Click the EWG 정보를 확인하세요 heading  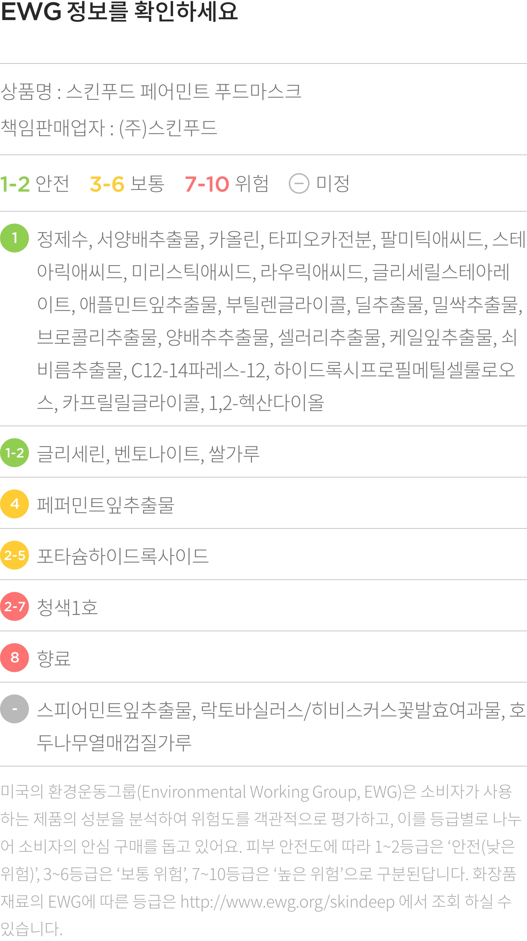pyautogui.click(x=119, y=12)
